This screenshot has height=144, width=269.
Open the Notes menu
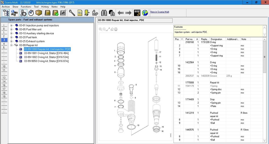pos(55,7)
